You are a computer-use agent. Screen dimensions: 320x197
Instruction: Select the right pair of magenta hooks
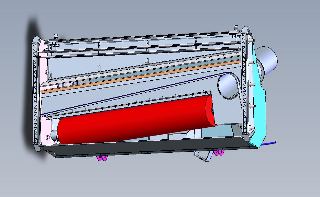pos(219,152)
